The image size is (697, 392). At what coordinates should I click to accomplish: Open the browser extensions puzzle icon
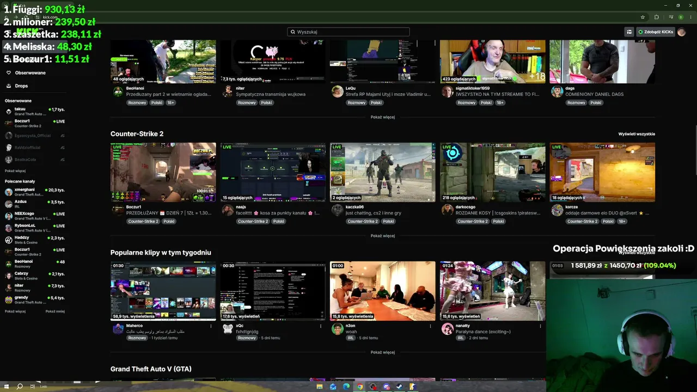point(656,17)
